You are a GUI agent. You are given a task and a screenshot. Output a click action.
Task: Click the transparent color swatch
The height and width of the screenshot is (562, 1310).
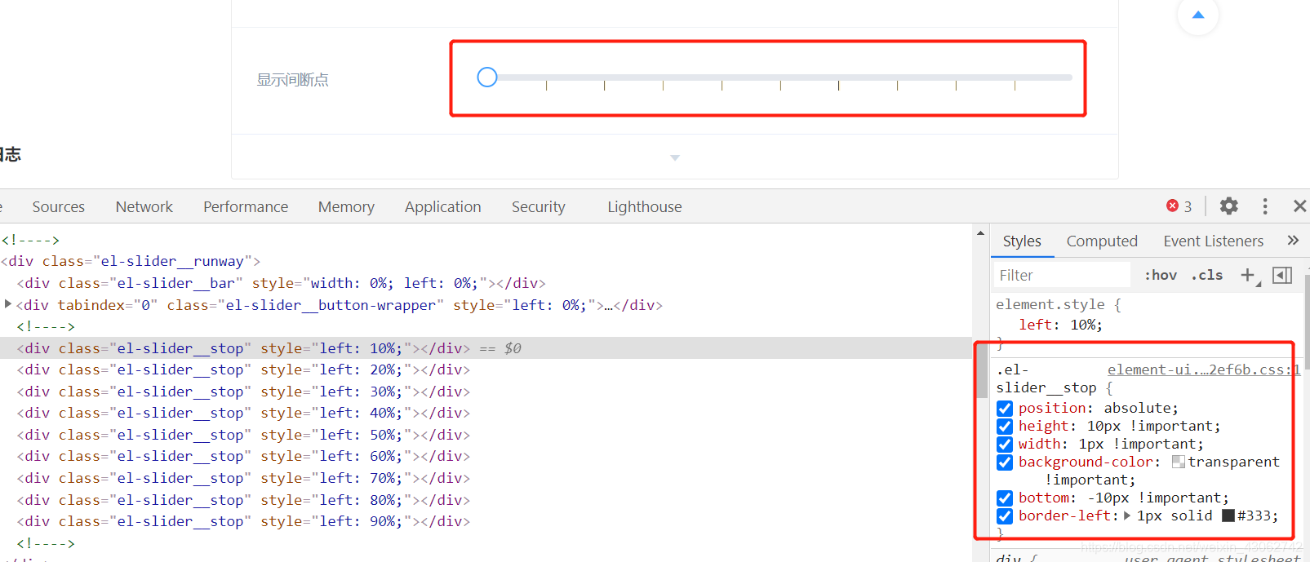pyautogui.click(x=1179, y=462)
